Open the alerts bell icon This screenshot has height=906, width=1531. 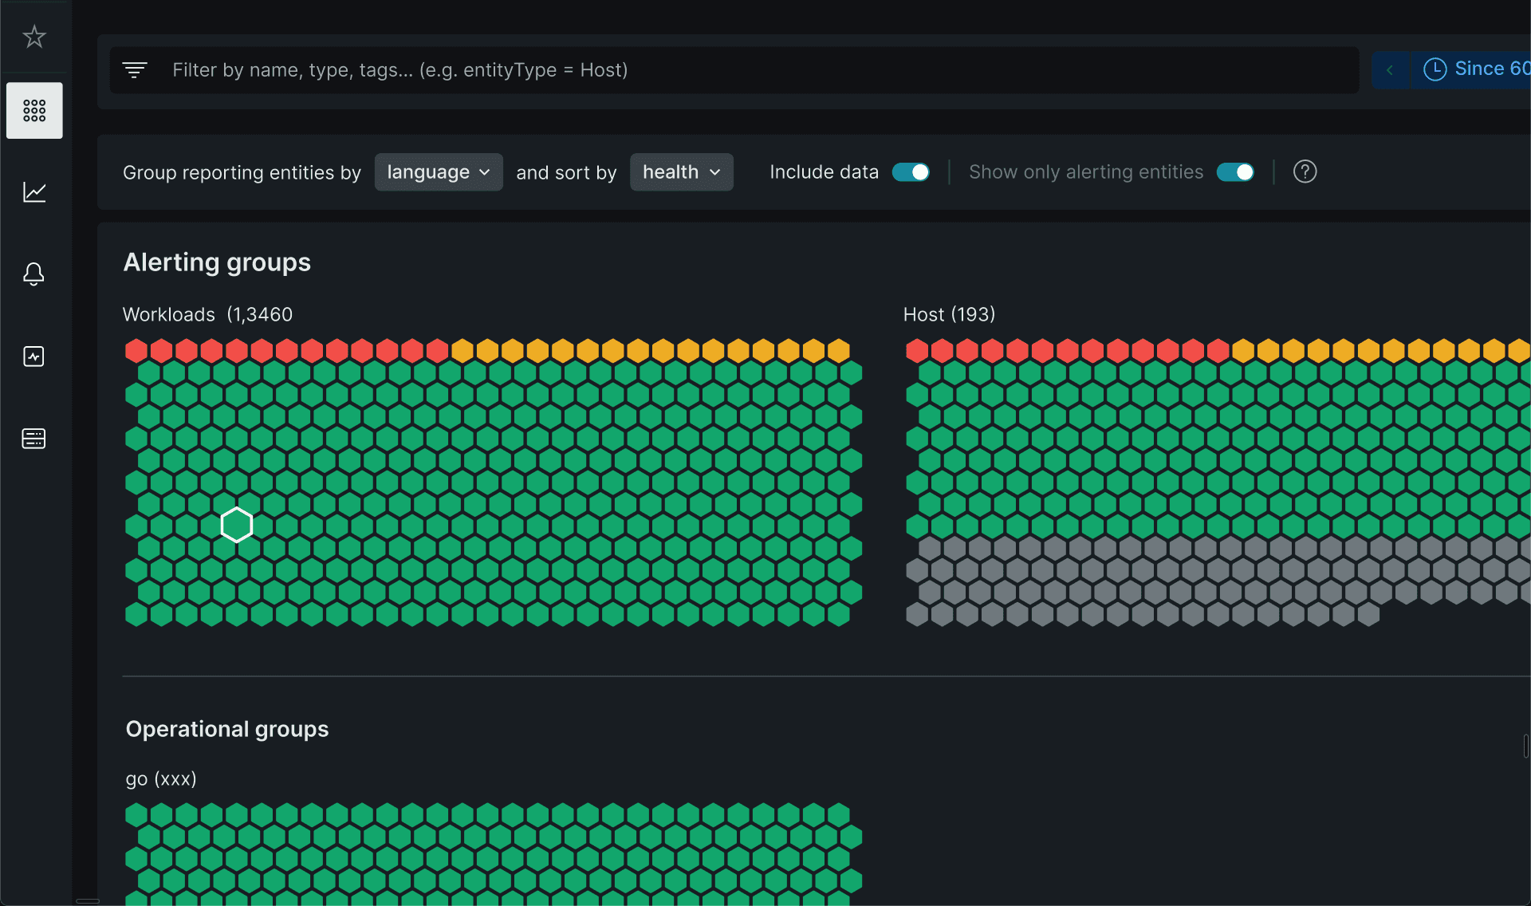click(x=33, y=274)
